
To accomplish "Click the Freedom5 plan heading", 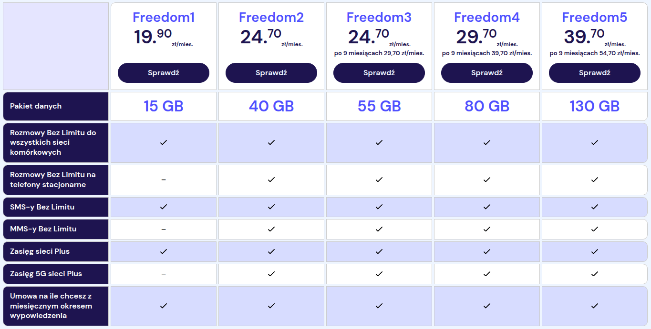I will pyautogui.click(x=594, y=18).
